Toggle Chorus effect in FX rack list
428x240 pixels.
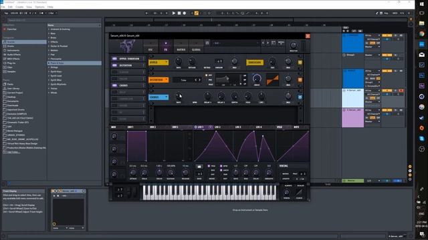click(114, 85)
